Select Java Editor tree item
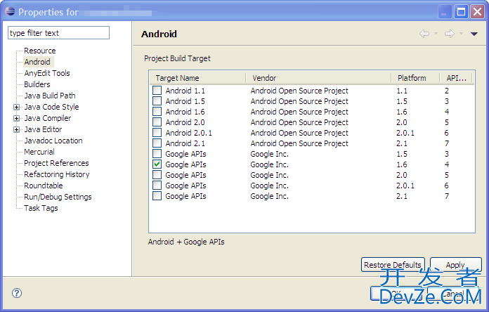 pyautogui.click(x=43, y=129)
